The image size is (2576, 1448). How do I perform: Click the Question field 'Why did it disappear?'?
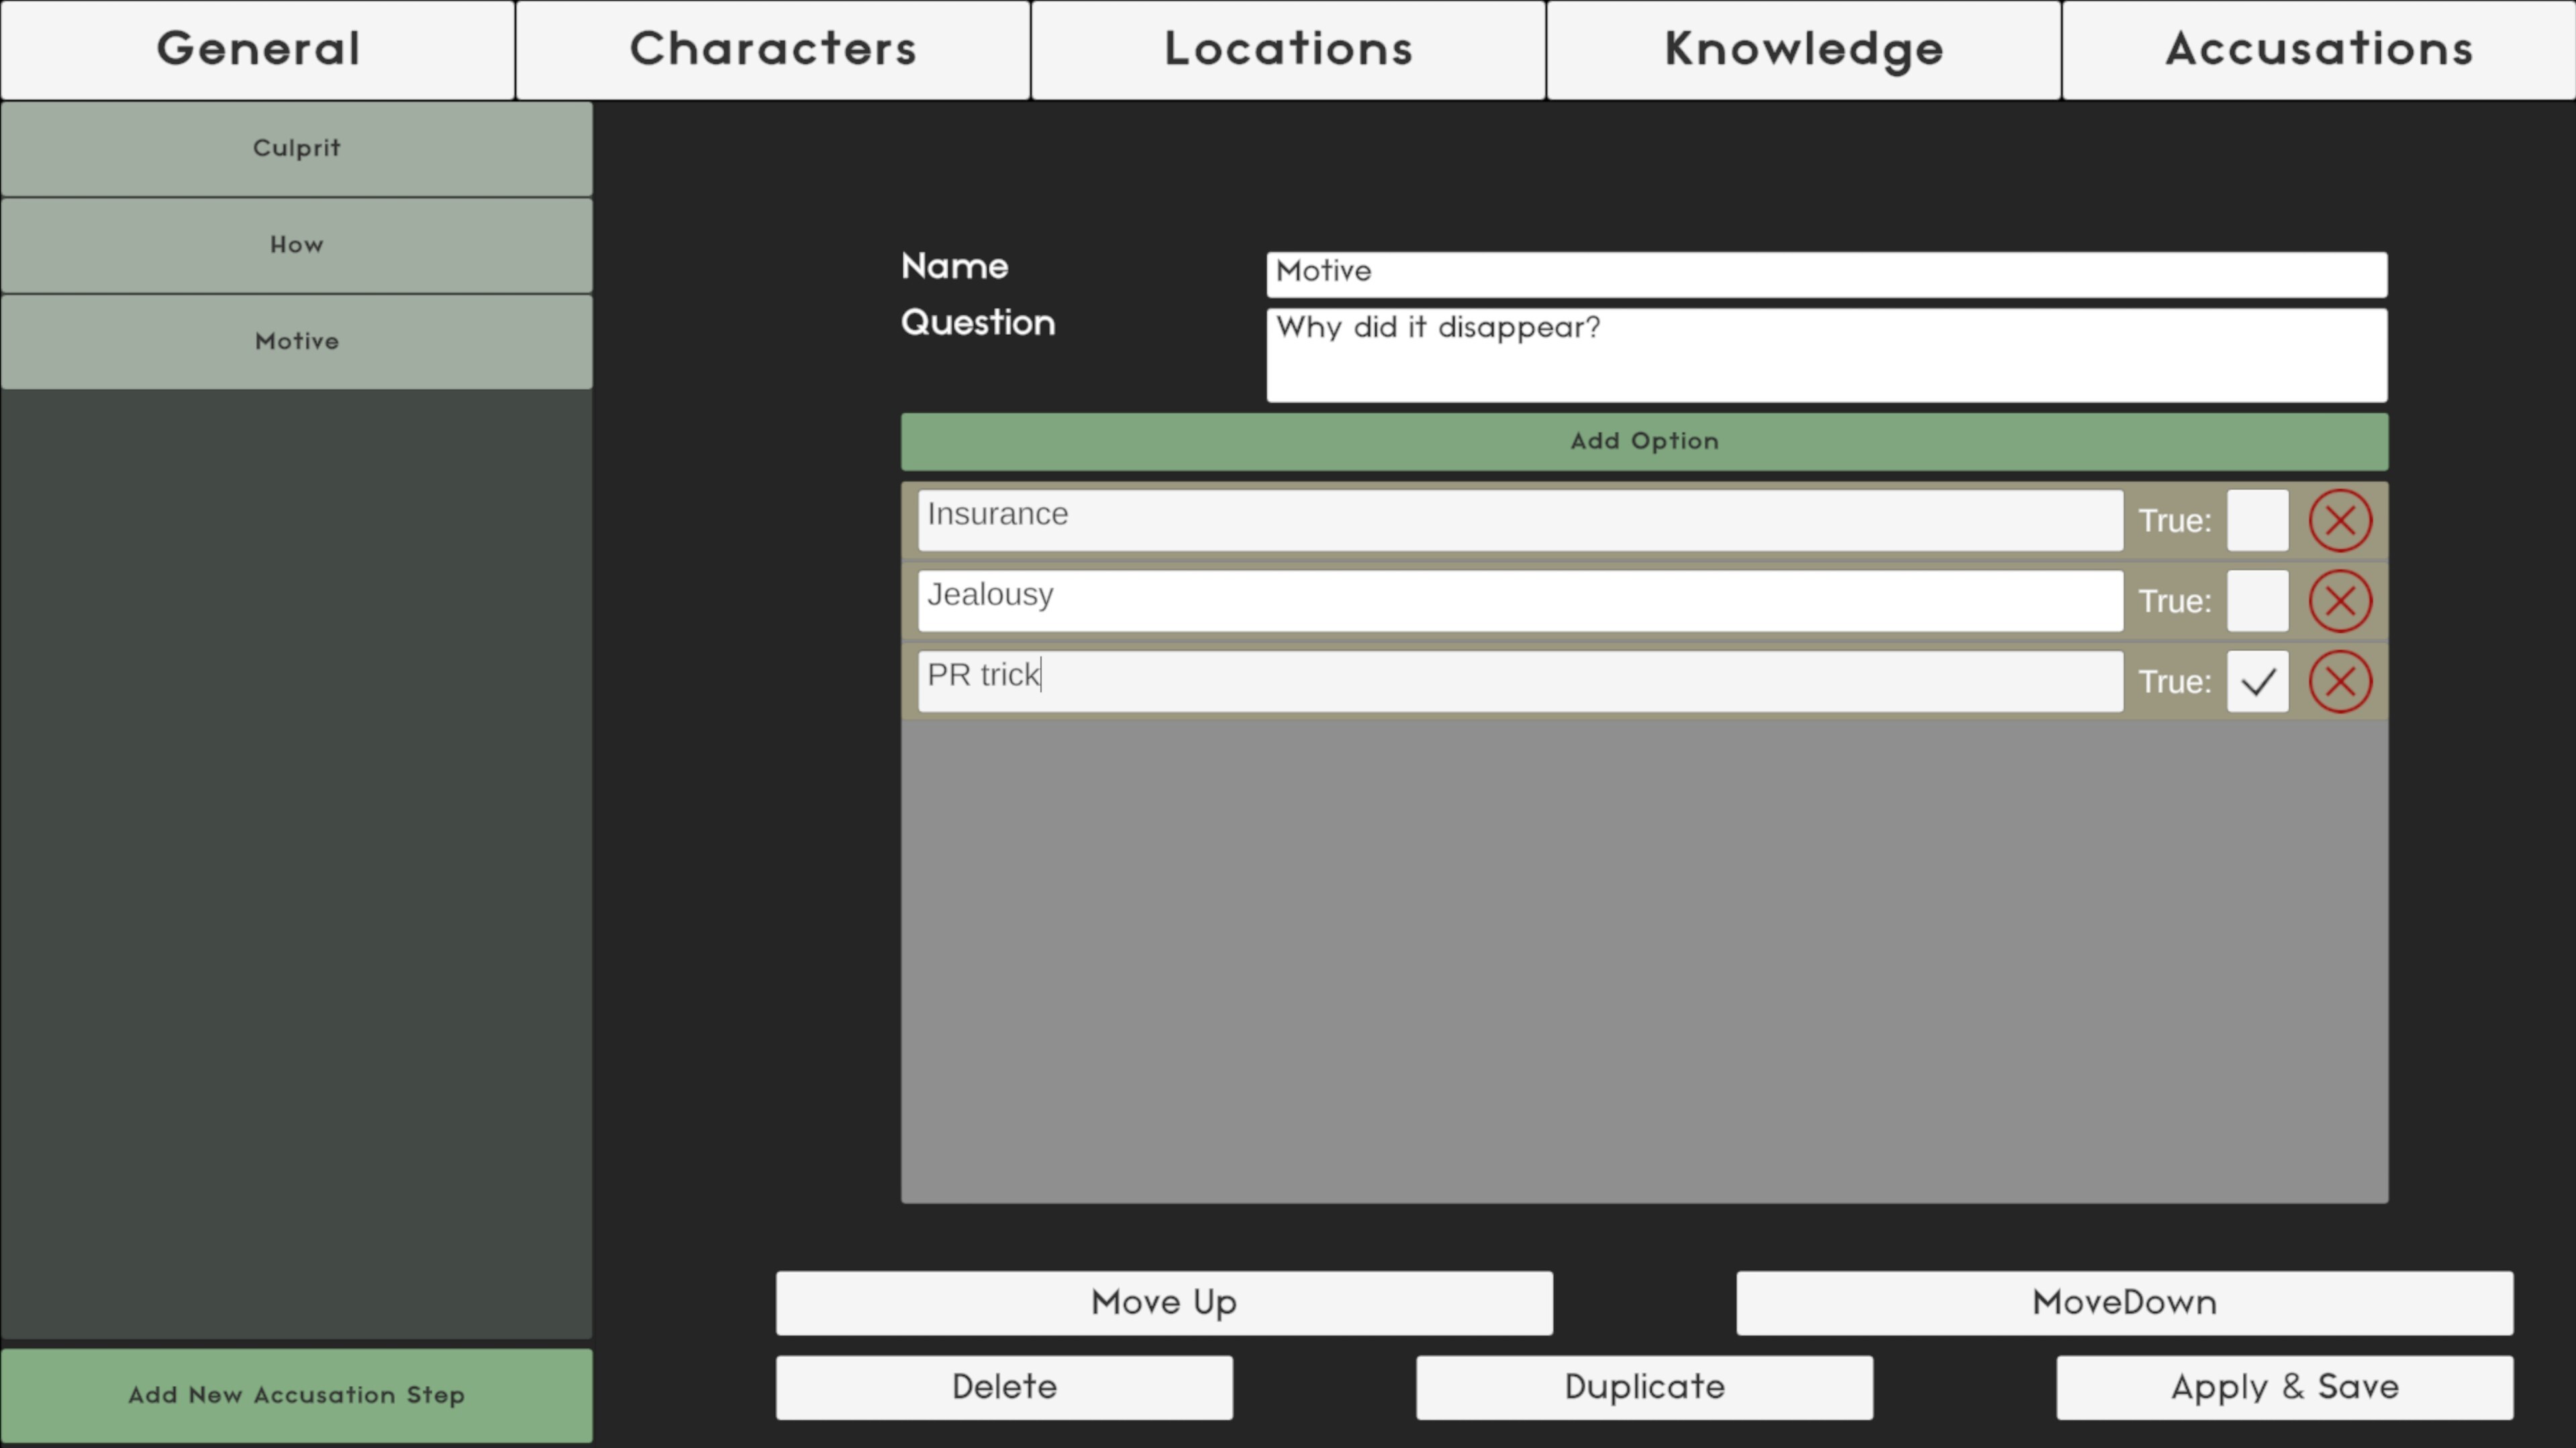click(x=1826, y=355)
